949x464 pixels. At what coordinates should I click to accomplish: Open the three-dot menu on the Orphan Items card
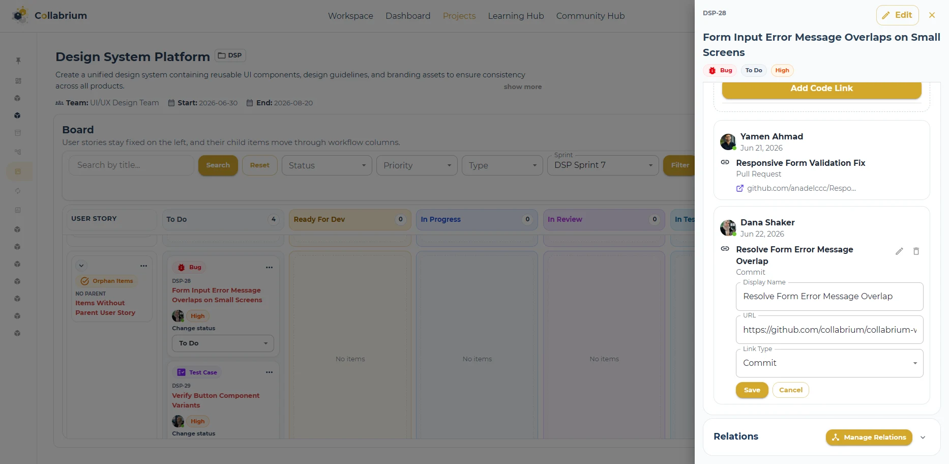pyautogui.click(x=144, y=266)
